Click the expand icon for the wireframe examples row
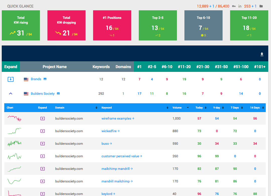 click(x=43, y=118)
